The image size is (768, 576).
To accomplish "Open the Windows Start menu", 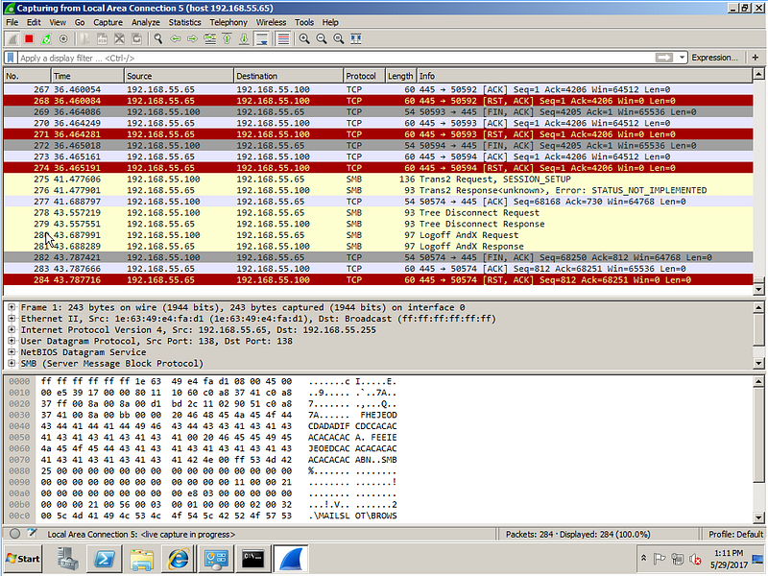I will pyautogui.click(x=23, y=559).
